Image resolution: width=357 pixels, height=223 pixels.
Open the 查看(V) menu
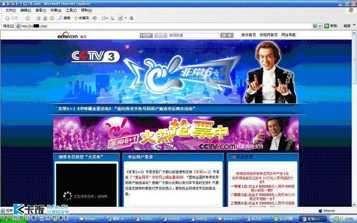click(x=41, y=10)
